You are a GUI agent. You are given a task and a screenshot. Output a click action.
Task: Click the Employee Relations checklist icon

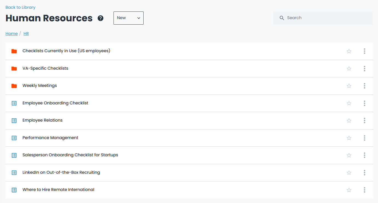point(14,120)
